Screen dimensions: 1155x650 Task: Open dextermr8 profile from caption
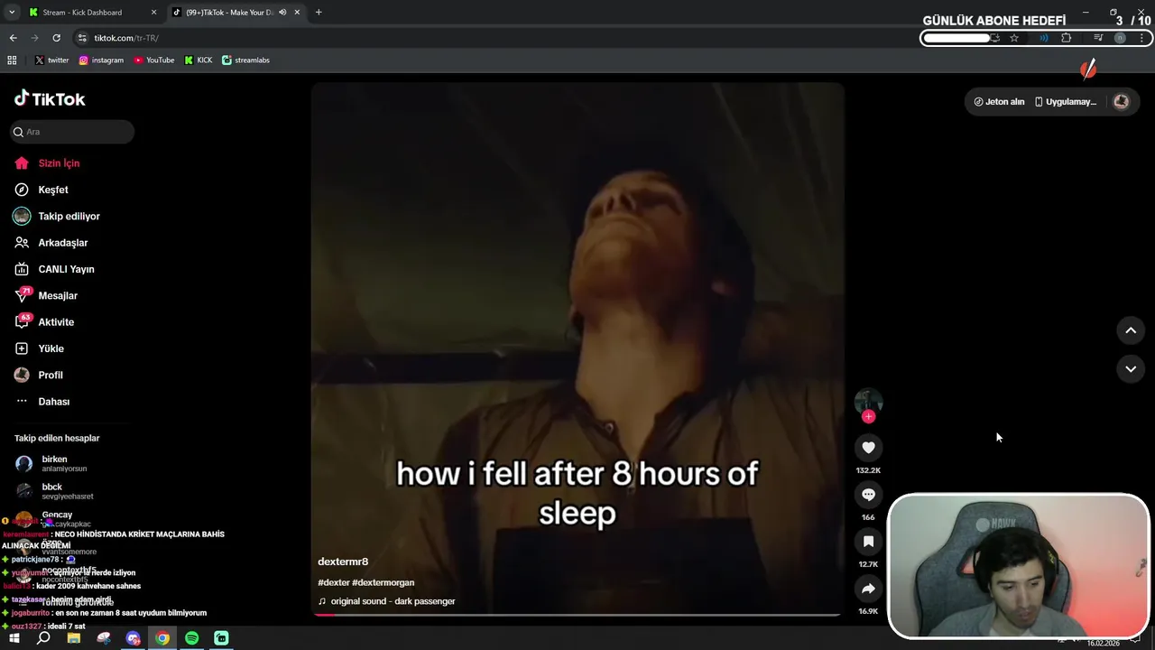(x=343, y=562)
